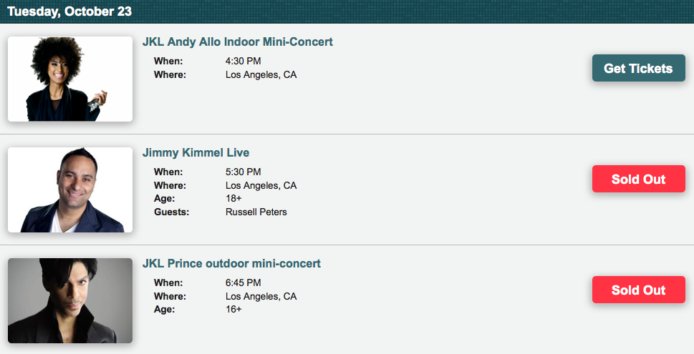Click the Get Tickets button
Screen dimensions: 694x354
click(x=638, y=69)
